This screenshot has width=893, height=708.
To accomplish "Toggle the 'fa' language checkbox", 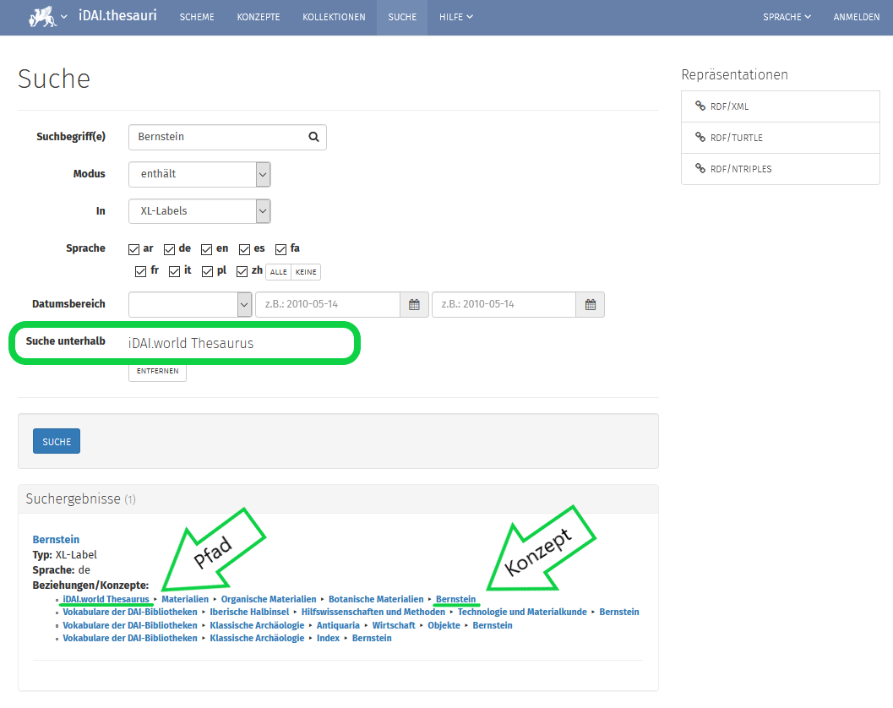I will [280, 249].
